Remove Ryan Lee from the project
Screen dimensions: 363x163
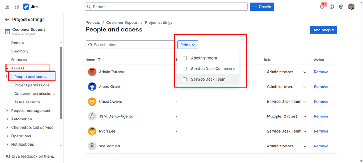coord(321,131)
